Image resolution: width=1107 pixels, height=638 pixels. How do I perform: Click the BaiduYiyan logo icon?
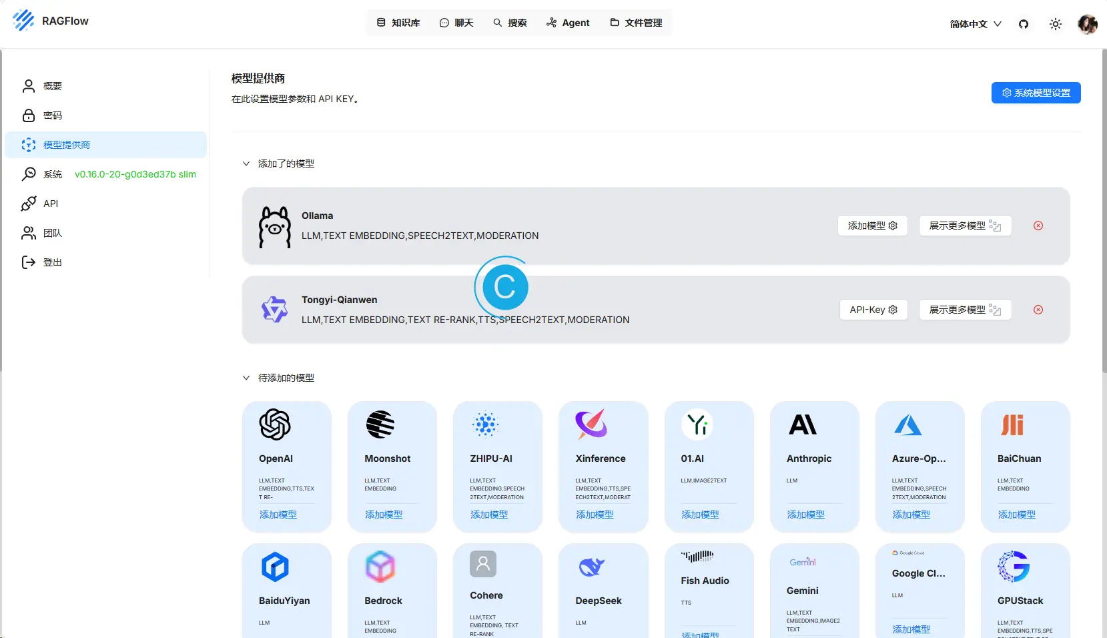point(275,567)
